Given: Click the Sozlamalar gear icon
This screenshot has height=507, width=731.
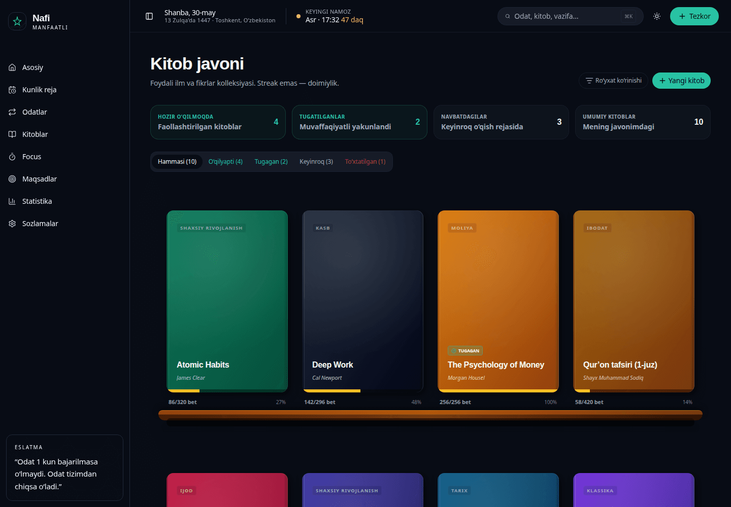Looking at the screenshot, I should click(12, 224).
